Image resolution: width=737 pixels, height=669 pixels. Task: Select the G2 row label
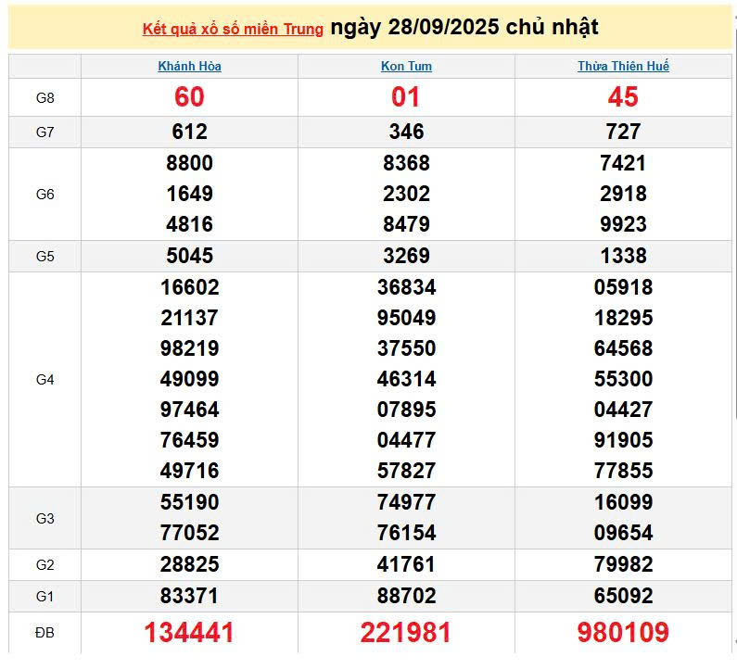point(45,564)
